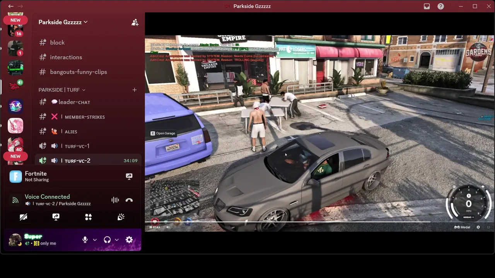Viewport: 495px width, 278px height.
Task: Disconnect from the voice call
Action: tap(129, 200)
